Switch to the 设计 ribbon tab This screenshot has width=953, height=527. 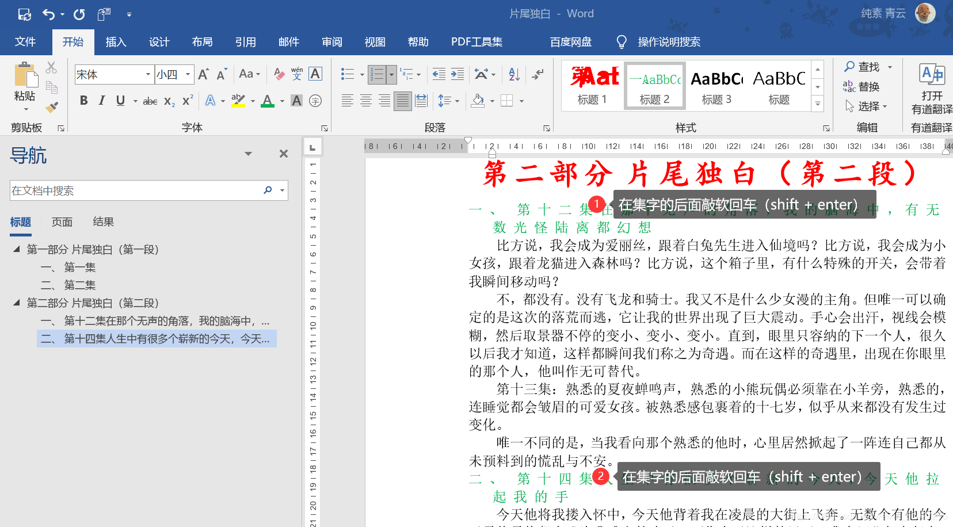159,41
